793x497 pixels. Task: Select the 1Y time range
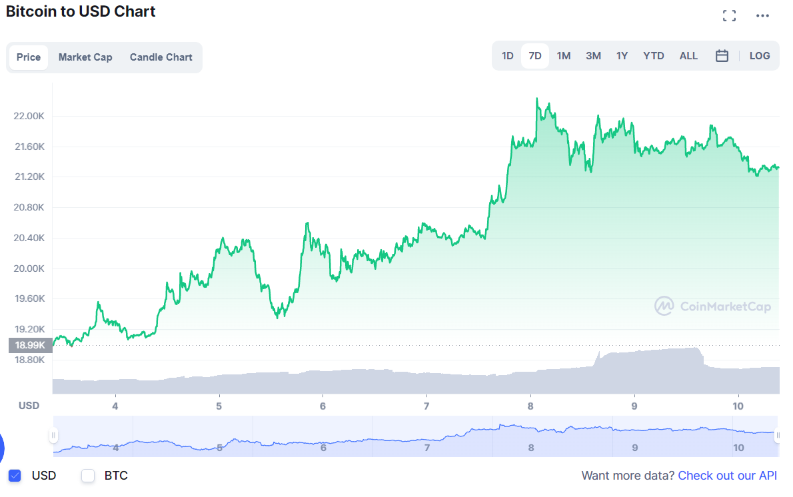tap(622, 56)
